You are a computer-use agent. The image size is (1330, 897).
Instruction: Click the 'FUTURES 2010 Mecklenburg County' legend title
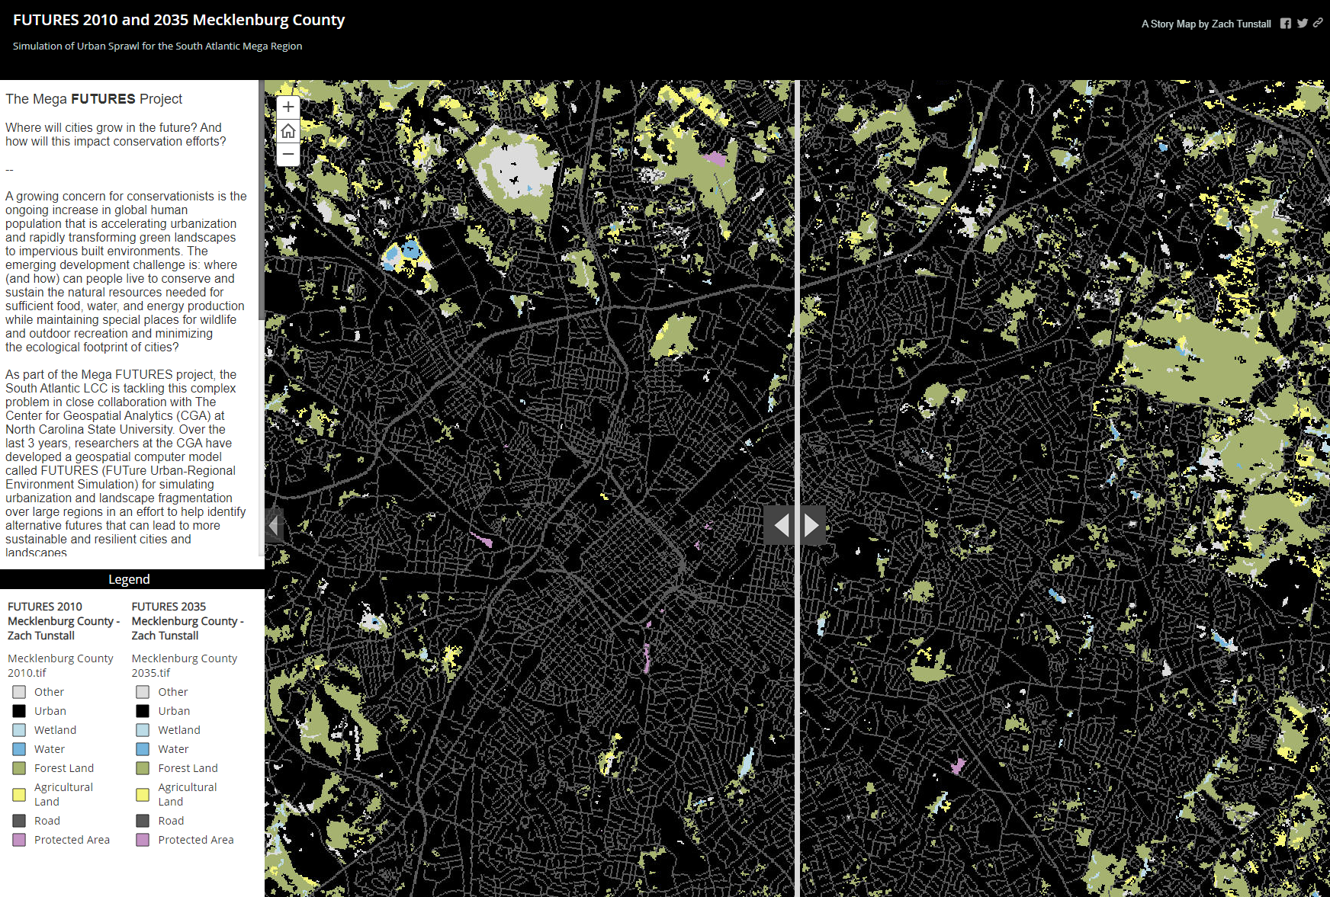tap(64, 621)
